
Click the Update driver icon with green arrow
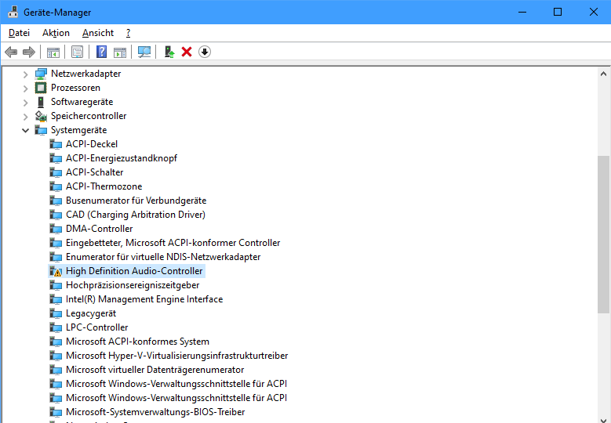pos(169,52)
